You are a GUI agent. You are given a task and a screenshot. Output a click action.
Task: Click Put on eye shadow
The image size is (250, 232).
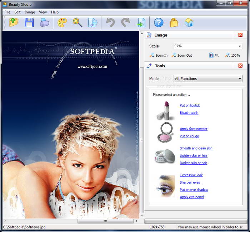[x=194, y=190]
